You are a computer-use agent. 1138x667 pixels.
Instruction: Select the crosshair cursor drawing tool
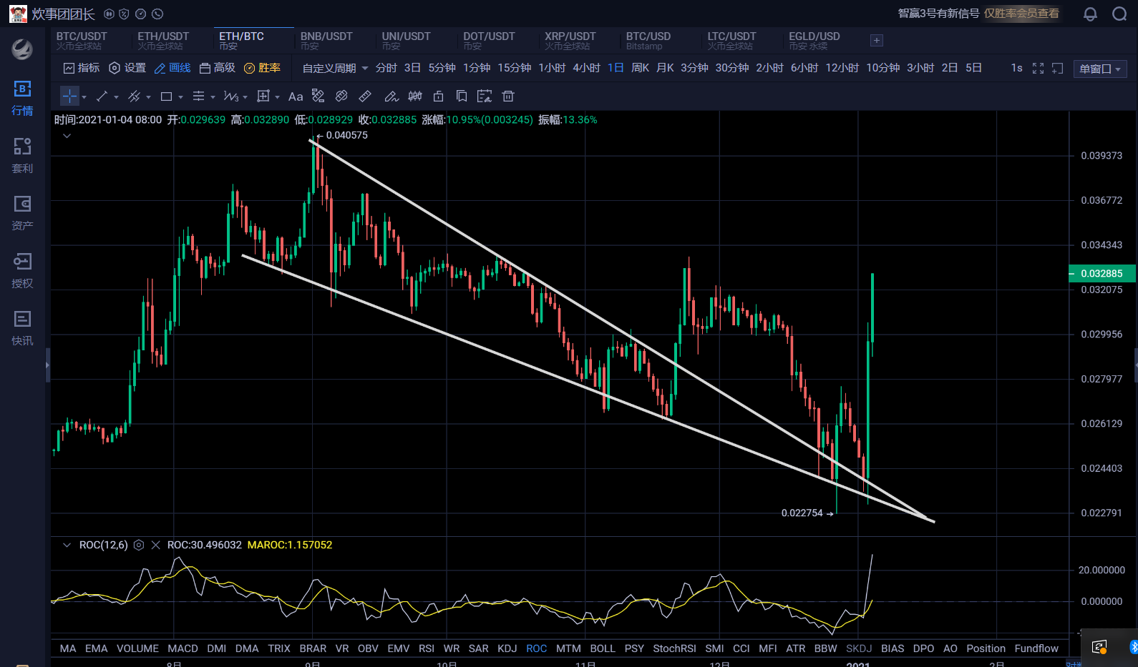coord(69,97)
